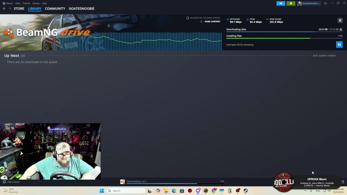Go back using the left arrow
347x195 pixels.
4,9
